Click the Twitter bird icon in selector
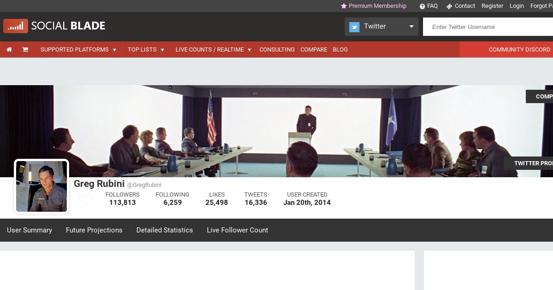The width and height of the screenshot is (553, 290). [x=354, y=27]
